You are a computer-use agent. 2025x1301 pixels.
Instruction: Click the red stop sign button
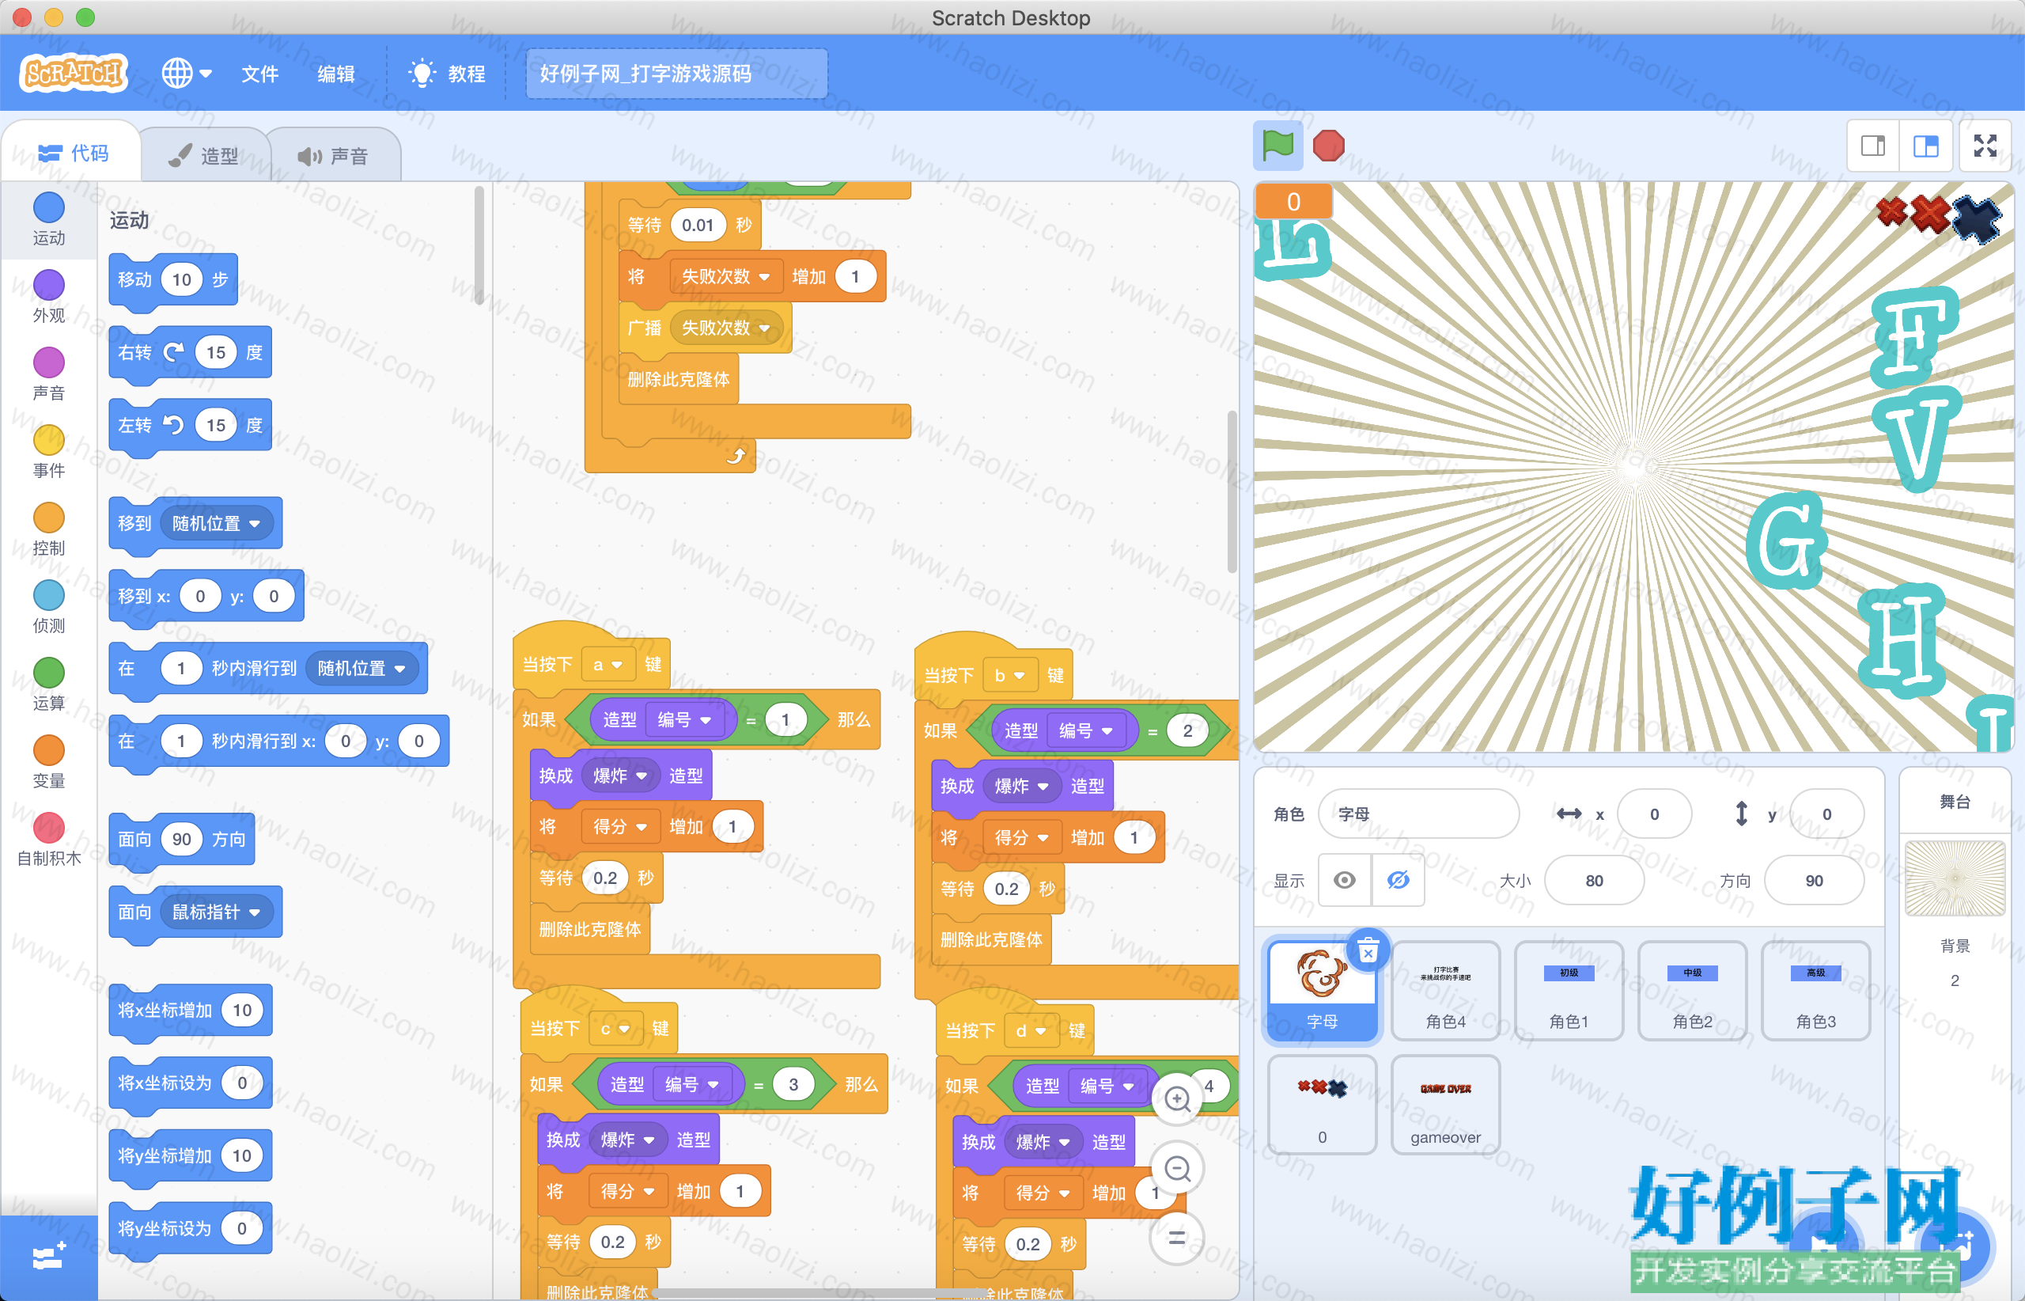click(x=1328, y=146)
